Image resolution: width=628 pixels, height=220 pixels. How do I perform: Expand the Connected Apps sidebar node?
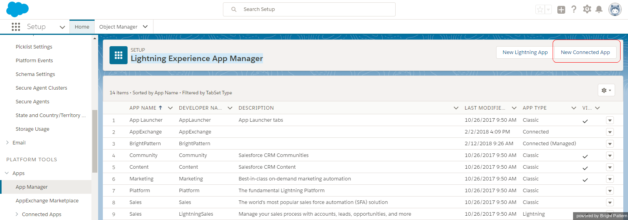click(x=17, y=214)
